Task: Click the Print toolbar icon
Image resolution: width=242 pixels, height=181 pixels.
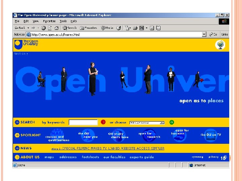Action: click(x=135, y=28)
